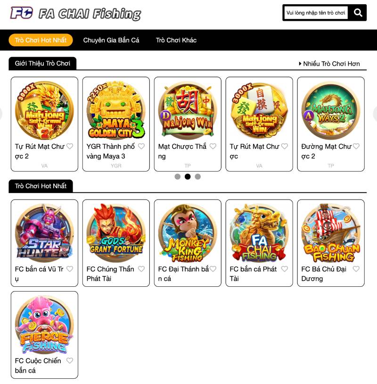377x384 pixels.
Task: Select the Mahjong Ways 2 game icon
Action: click(x=331, y=110)
